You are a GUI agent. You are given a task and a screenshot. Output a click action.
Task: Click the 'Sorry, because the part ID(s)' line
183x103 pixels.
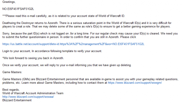click(90, 34)
